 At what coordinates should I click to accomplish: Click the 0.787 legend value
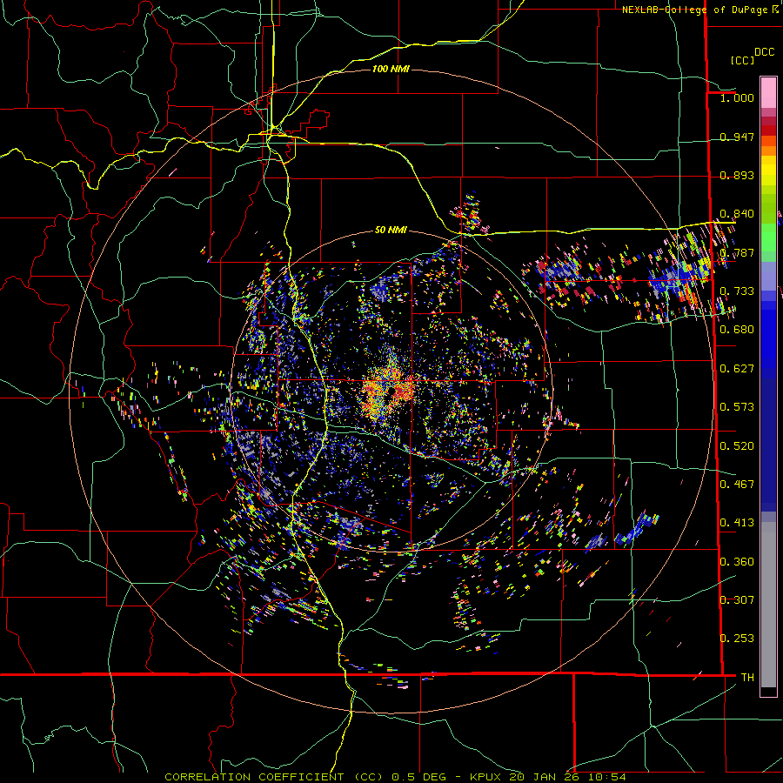click(x=737, y=252)
